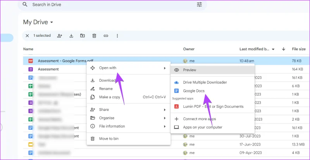Choose Open with in the context menu
This screenshot has width=310, height=160.
click(108, 68)
